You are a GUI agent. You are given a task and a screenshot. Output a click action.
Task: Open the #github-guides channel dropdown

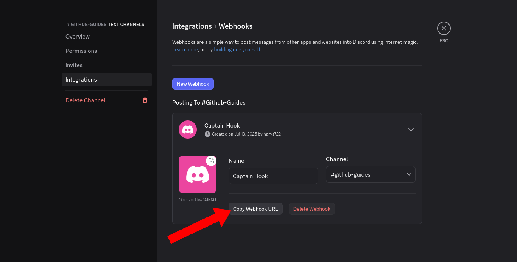tap(371, 174)
